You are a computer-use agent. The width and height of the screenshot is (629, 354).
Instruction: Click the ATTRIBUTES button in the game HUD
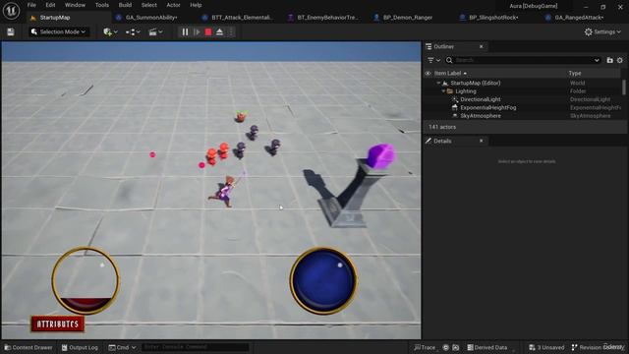click(58, 324)
